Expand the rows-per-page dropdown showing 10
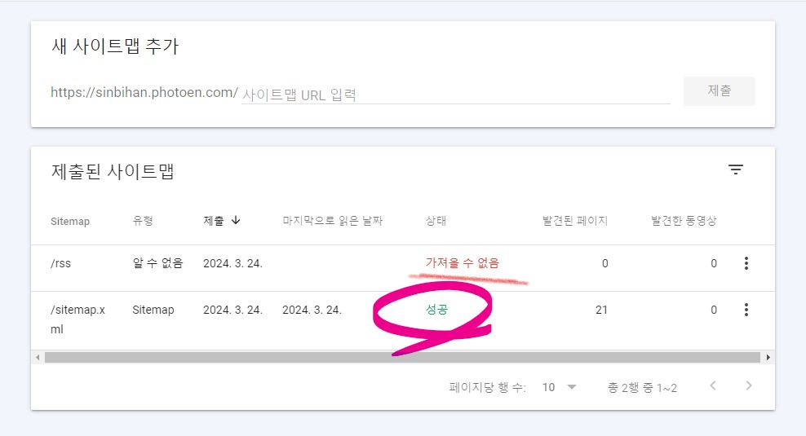The width and height of the screenshot is (806, 436). pos(559,387)
